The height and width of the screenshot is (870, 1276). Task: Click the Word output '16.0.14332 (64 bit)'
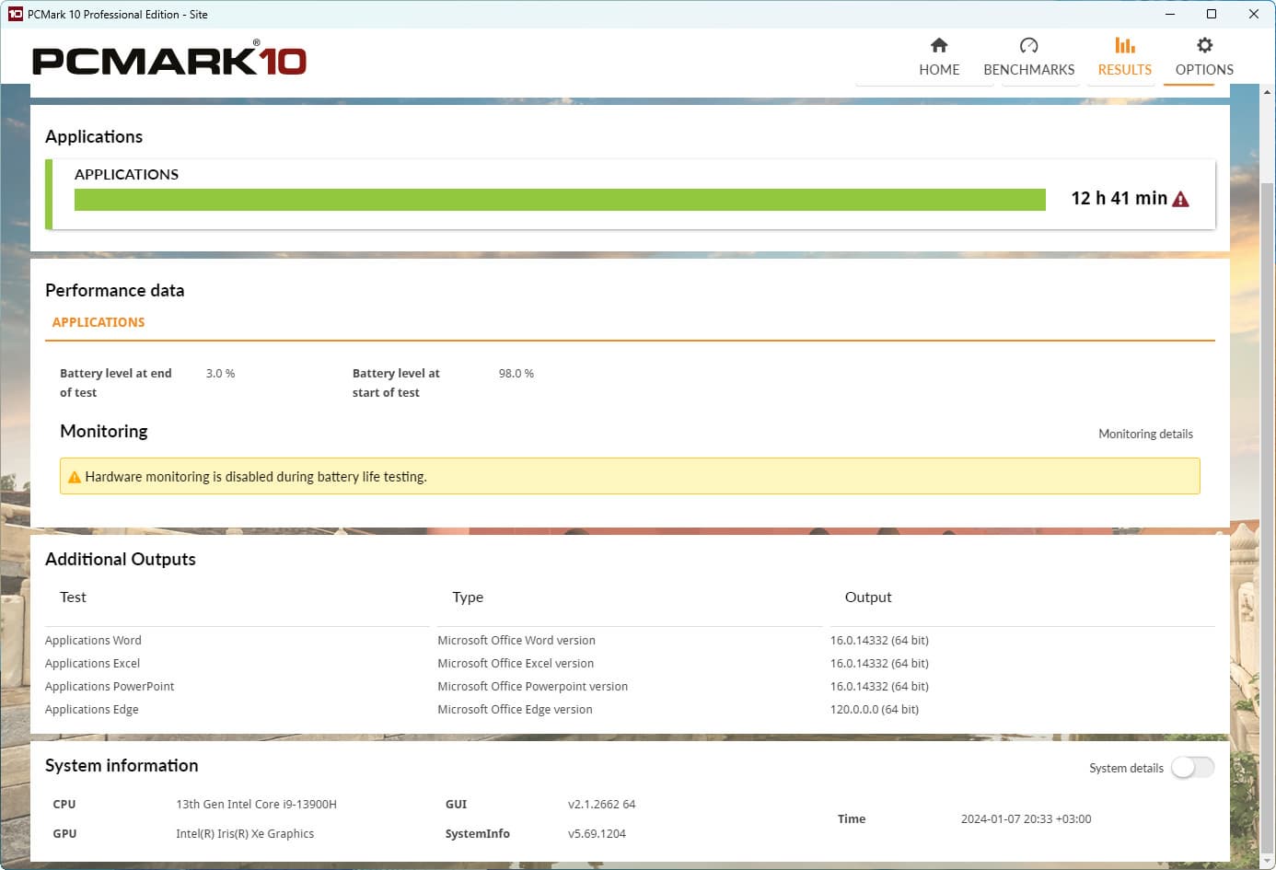pos(879,641)
